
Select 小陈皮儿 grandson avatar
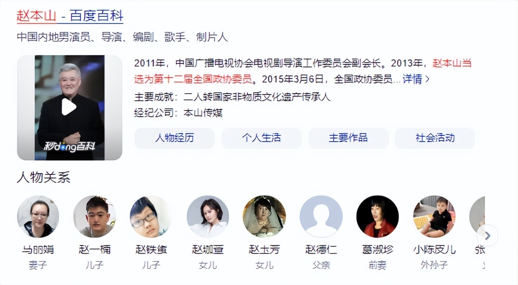click(434, 216)
